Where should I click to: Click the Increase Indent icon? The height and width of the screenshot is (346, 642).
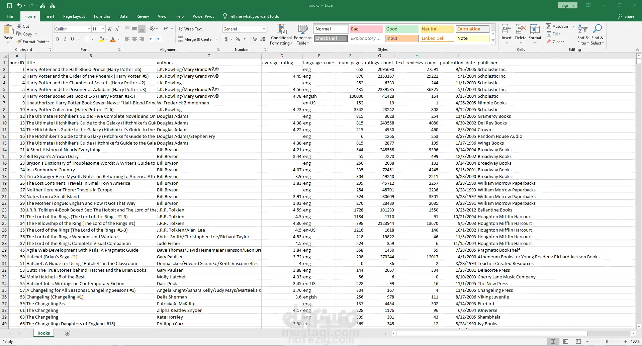pos(160,39)
